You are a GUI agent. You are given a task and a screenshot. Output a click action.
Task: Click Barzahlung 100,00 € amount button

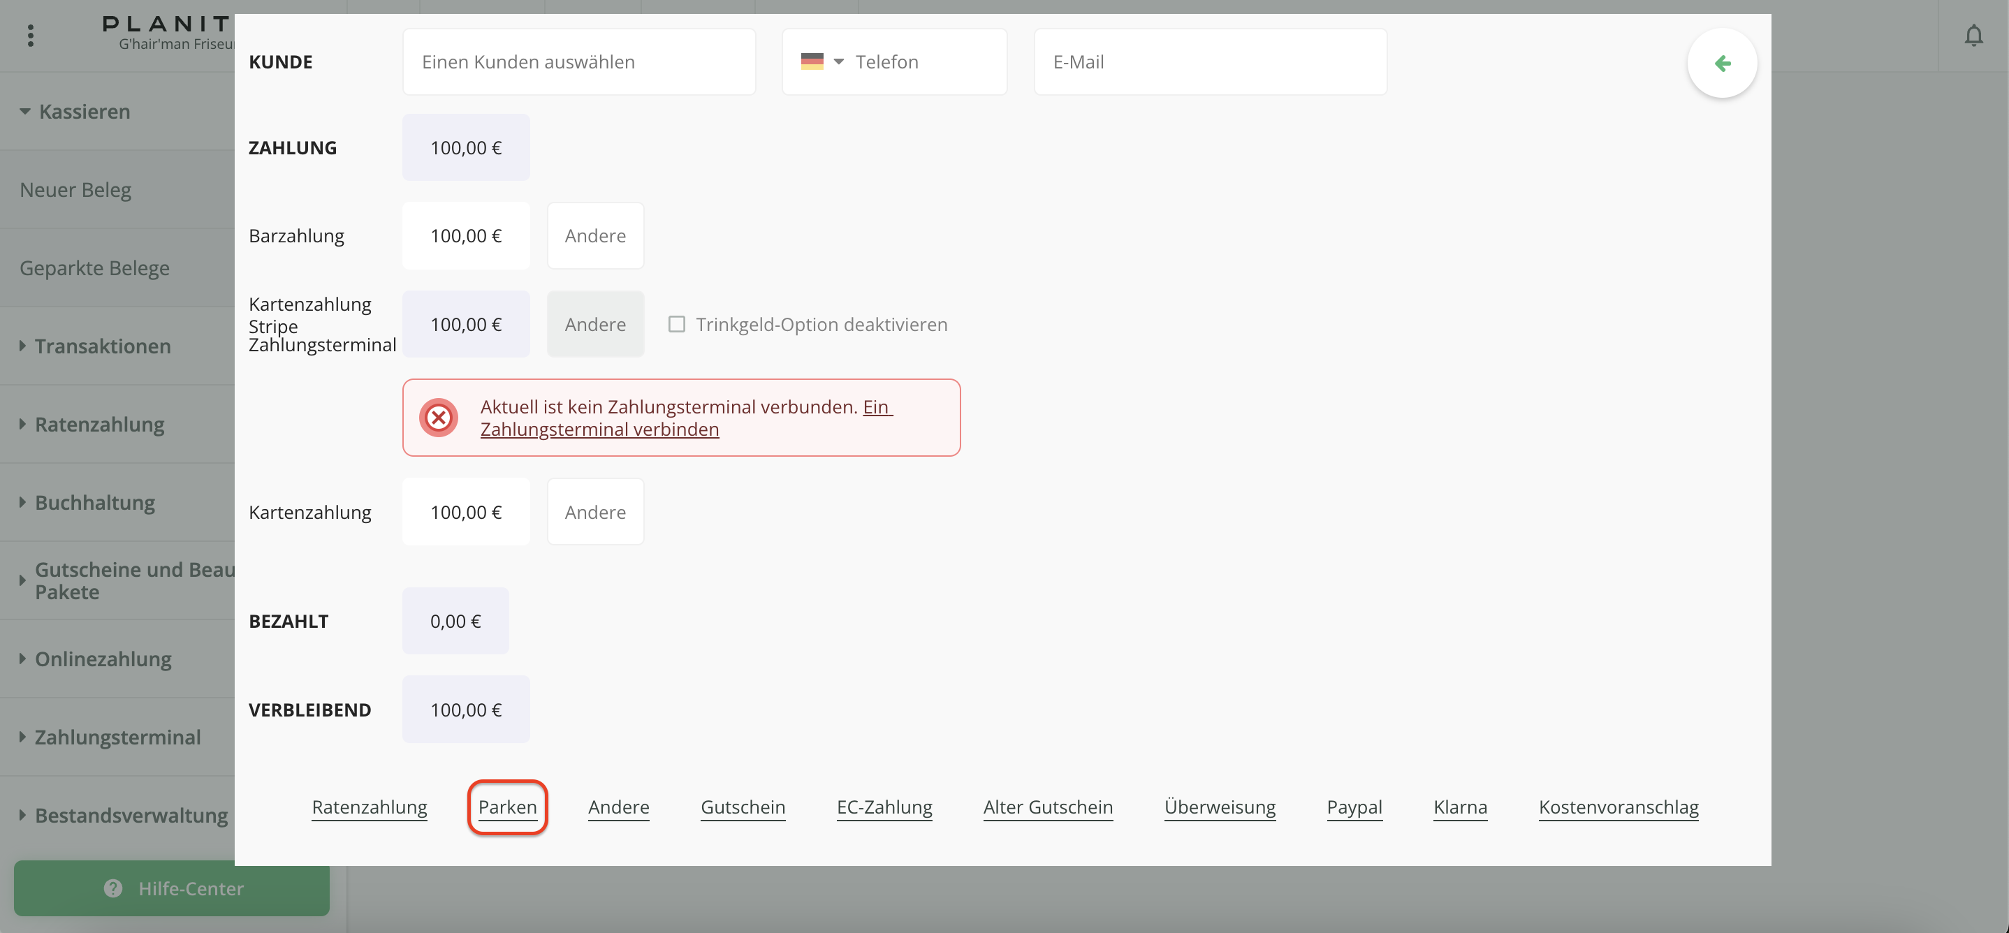(x=466, y=235)
